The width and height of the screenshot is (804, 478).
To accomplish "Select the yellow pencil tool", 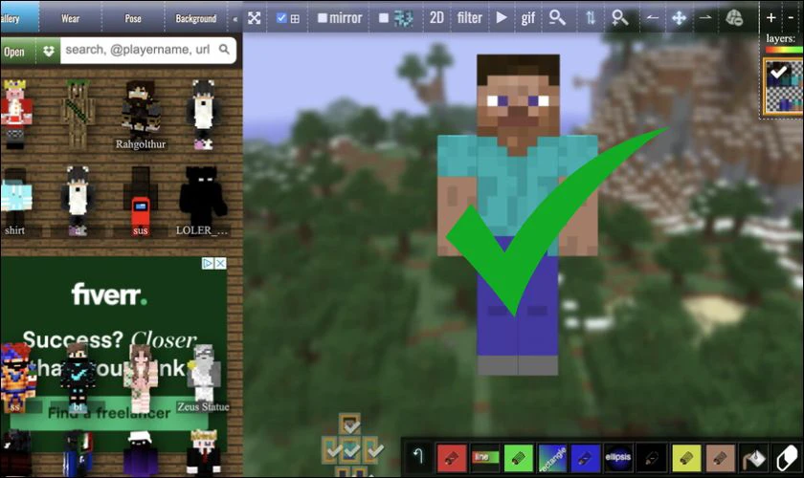I will [x=686, y=458].
